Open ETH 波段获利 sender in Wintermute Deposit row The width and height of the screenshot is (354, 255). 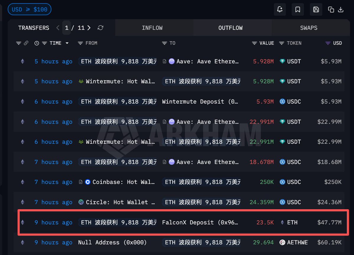click(x=118, y=102)
